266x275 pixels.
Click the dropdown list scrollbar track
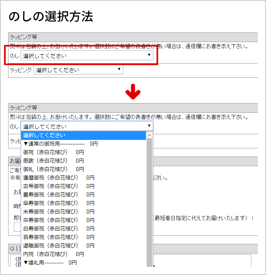point(150,203)
